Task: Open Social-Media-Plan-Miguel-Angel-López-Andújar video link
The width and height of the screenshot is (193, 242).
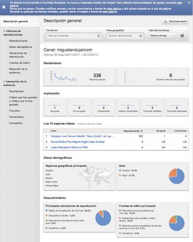Action: click(78, 142)
